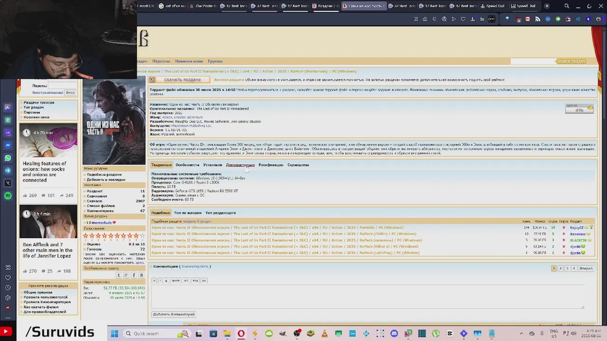Viewport: 607px width, 341px height.
Task: Click the Вперед next page button
Action: click(x=586, y=269)
